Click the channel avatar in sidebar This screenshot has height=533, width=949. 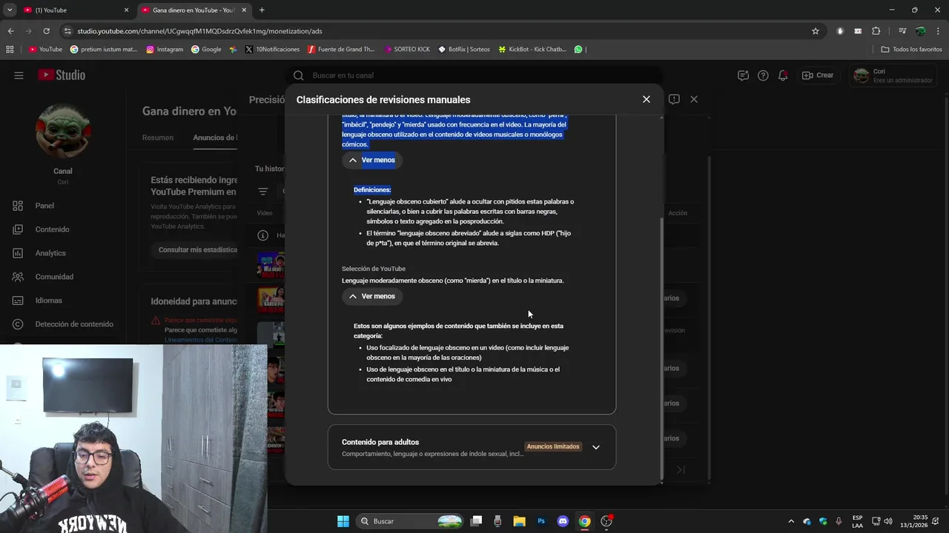pos(63,131)
